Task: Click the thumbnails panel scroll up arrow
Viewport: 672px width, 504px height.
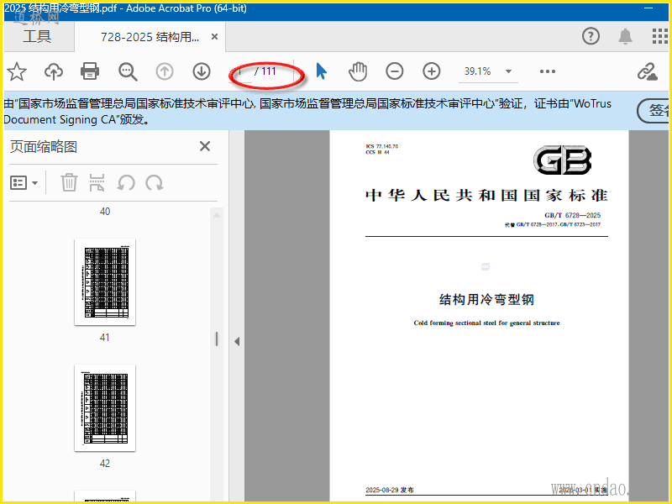Action: 217,215
